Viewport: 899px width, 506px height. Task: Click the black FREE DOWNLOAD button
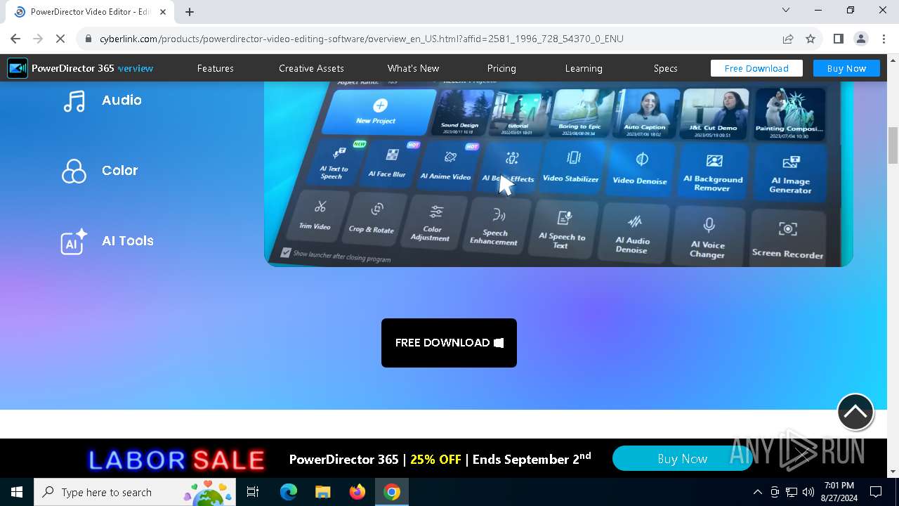click(449, 343)
